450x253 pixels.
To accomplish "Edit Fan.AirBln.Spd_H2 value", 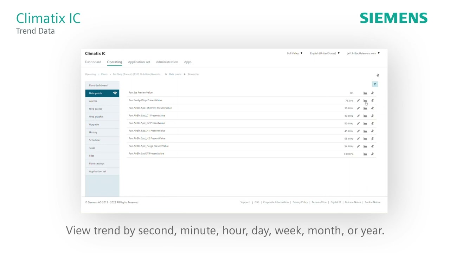I will coord(358,139).
